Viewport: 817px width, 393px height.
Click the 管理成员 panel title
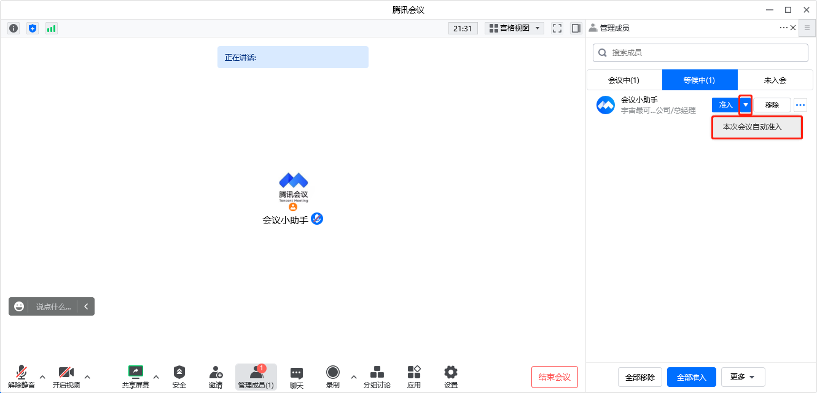(614, 28)
